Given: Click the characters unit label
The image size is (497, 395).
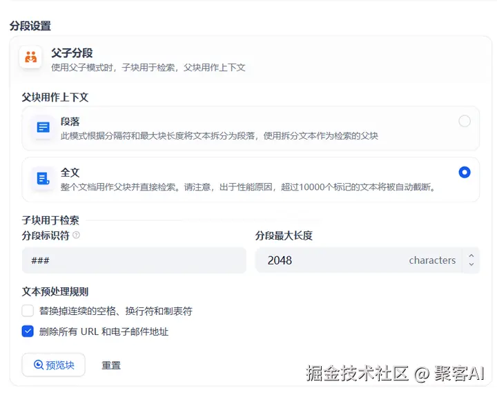Looking at the screenshot, I should click(432, 260).
